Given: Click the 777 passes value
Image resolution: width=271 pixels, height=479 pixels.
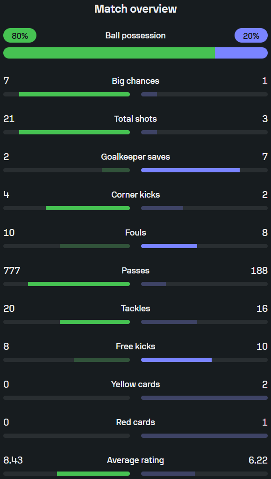Looking at the screenshot, I should pyautogui.click(x=12, y=270).
